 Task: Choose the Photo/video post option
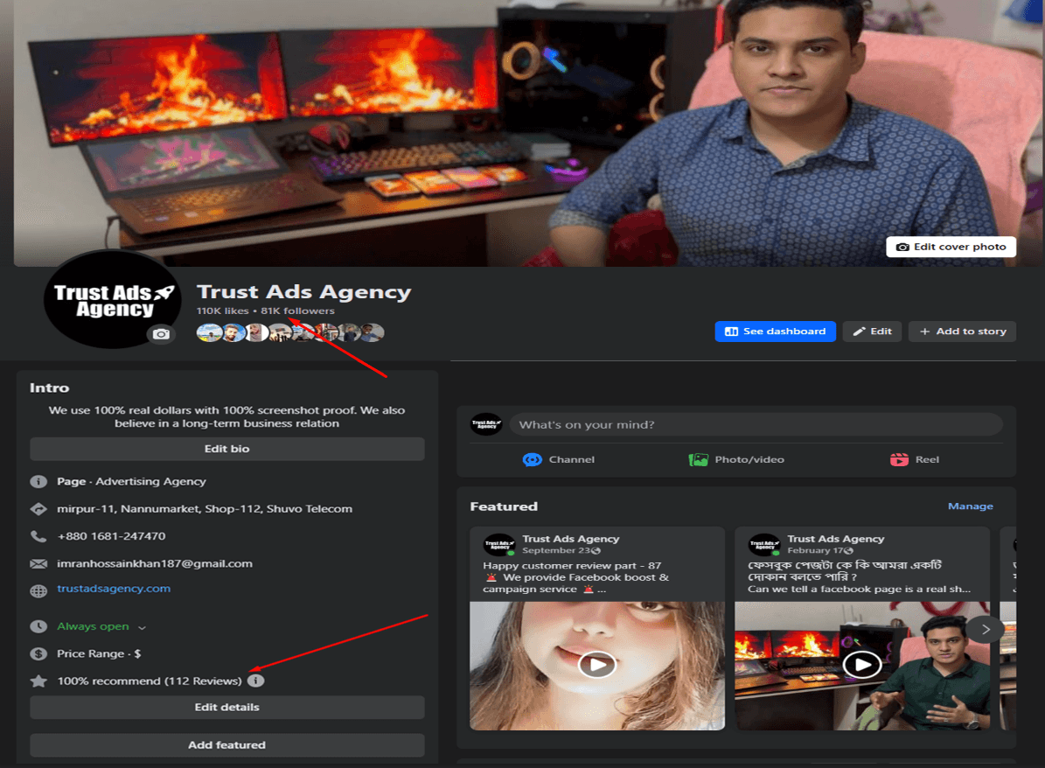(736, 460)
